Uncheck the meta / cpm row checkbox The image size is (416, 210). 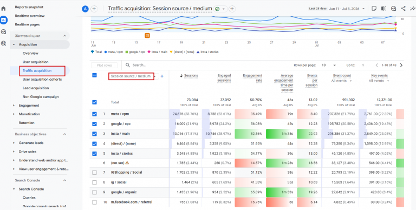click(94, 114)
